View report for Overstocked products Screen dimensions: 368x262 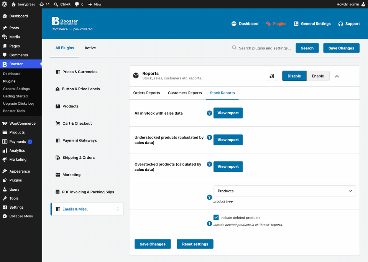pos(228,166)
